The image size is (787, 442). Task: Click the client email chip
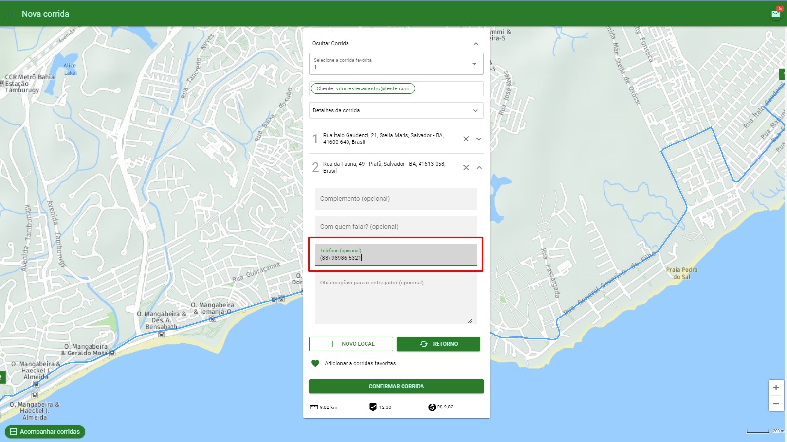click(x=363, y=88)
